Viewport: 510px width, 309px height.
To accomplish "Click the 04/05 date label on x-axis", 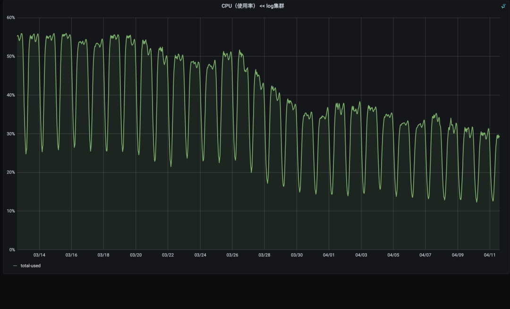I will coord(393,255).
